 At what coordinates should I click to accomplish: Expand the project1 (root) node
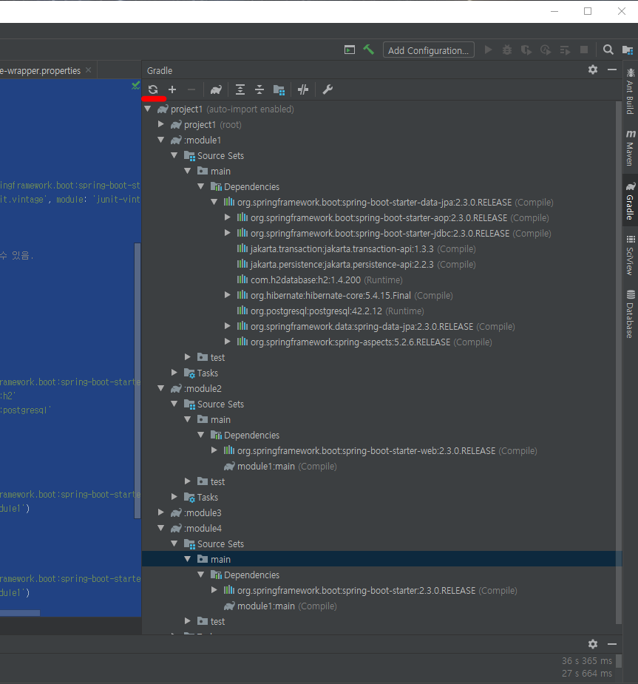(161, 124)
